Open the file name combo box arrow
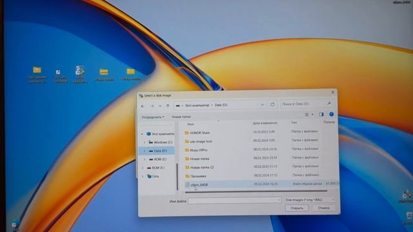413x232 pixels. tap(279, 200)
